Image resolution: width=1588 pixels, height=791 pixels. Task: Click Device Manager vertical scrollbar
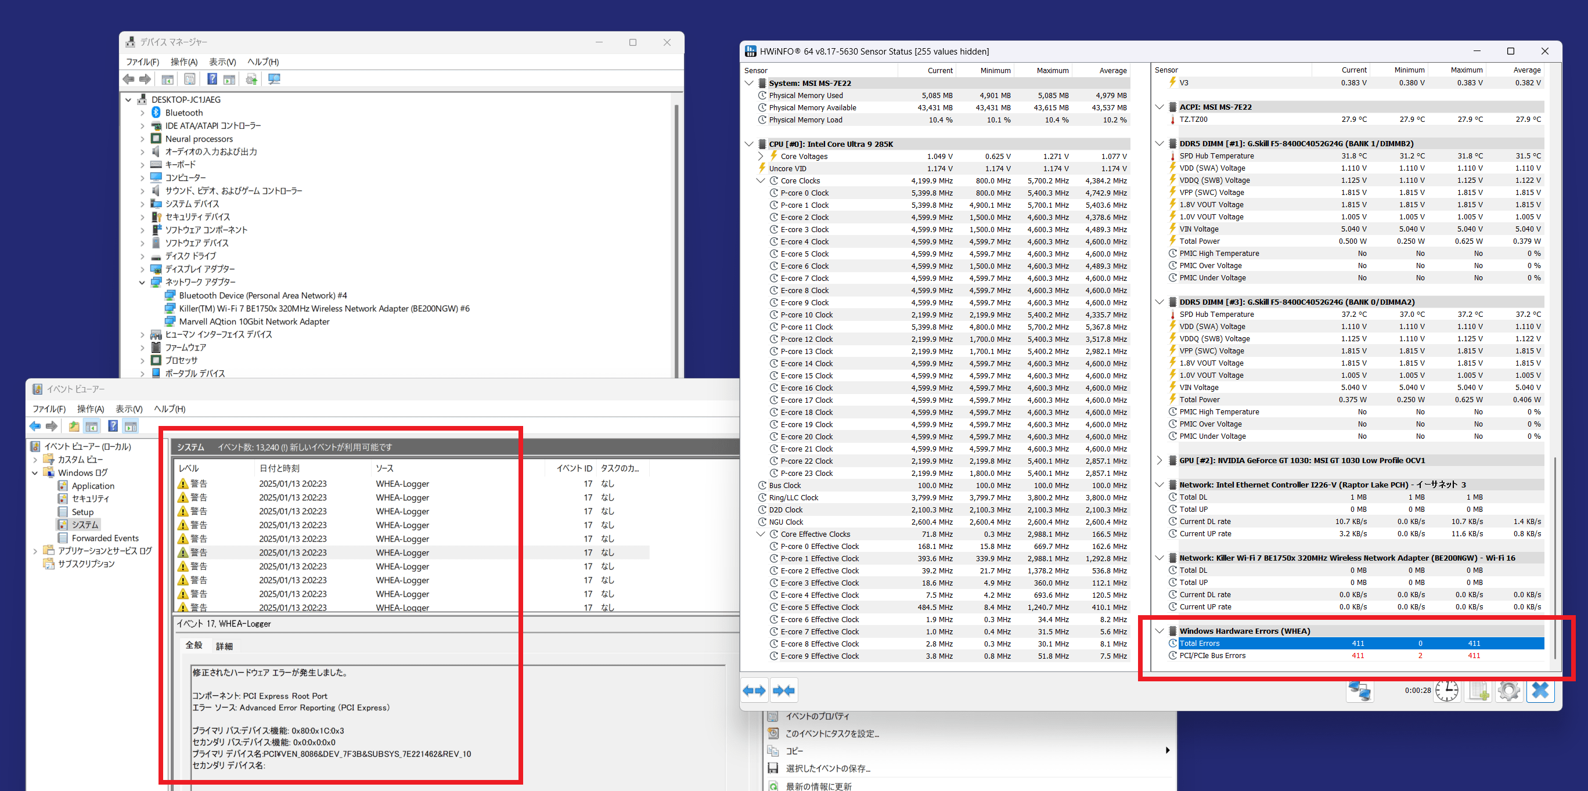[676, 240]
